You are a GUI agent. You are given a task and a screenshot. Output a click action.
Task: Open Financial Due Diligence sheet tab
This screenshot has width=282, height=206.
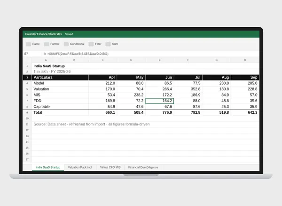[x=143, y=167]
